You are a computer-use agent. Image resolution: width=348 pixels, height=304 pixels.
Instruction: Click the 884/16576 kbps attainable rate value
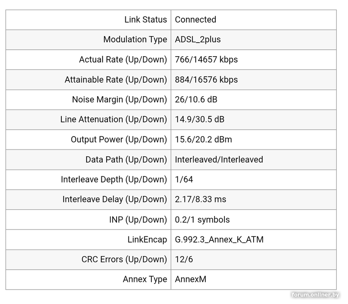206,80
